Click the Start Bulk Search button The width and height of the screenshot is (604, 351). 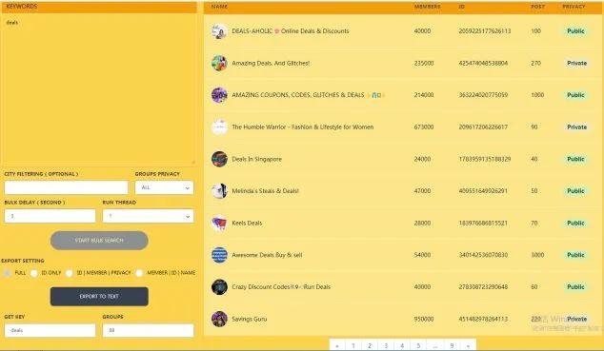pyautogui.click(x=99, y=241)
